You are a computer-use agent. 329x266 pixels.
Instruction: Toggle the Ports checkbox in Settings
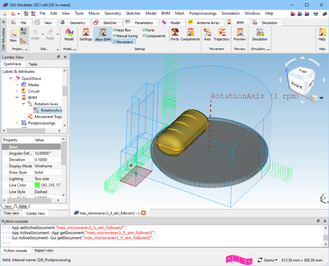coord(144,30)
